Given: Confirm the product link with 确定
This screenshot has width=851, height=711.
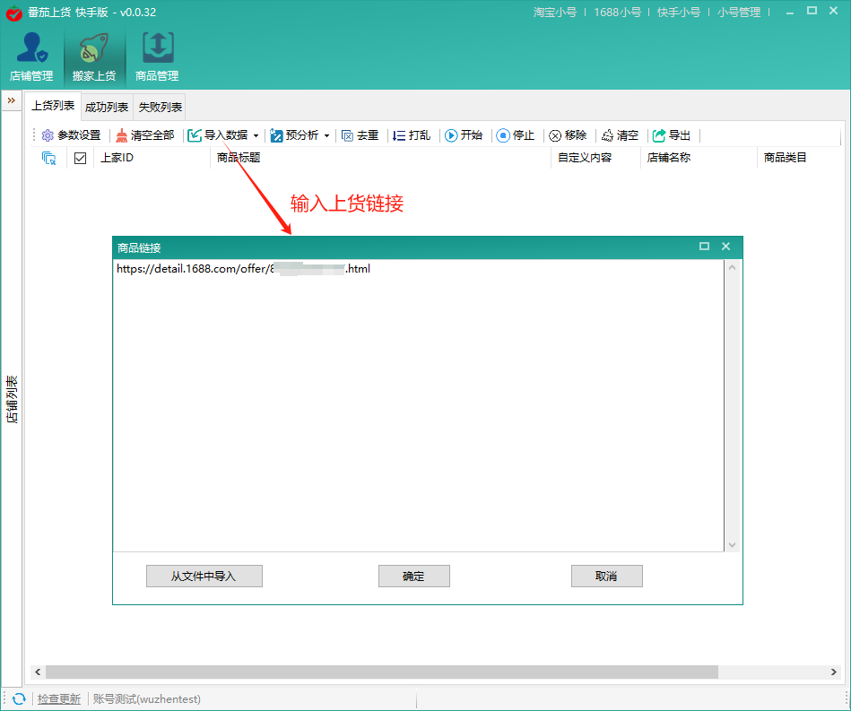Looking at the screenshot, I should tap(413, 576).
